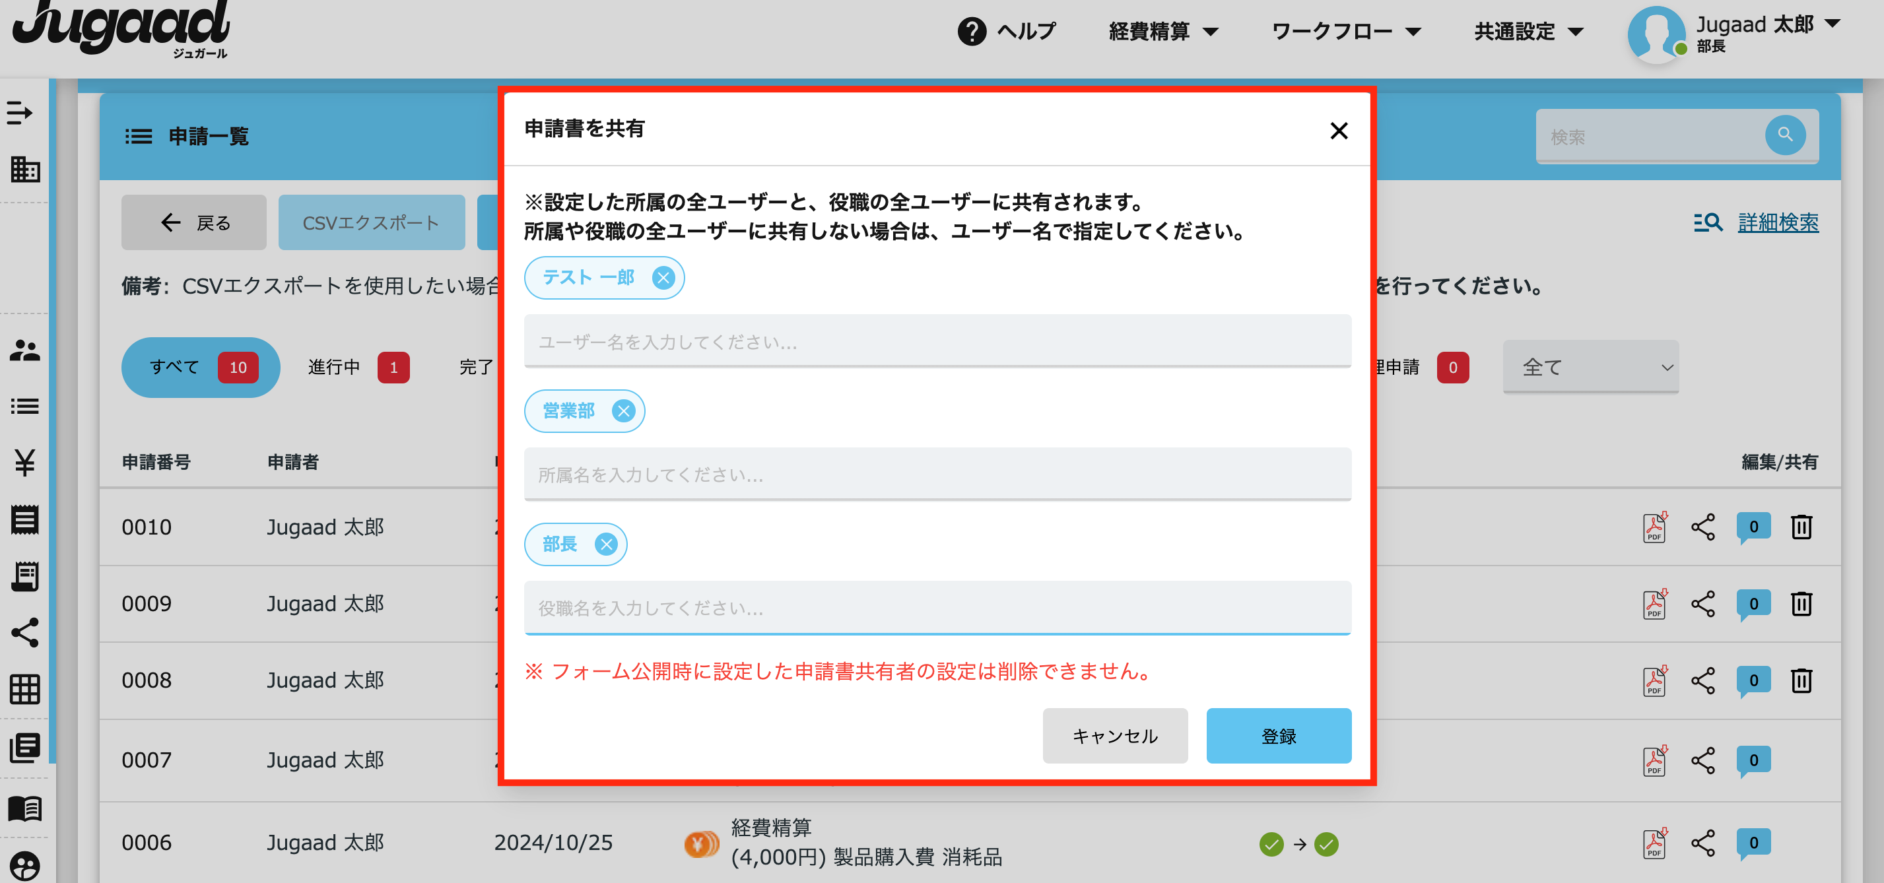Select the すべて tab
Viewport: 1884px width, 883px height.
click(x=201, y=367)
